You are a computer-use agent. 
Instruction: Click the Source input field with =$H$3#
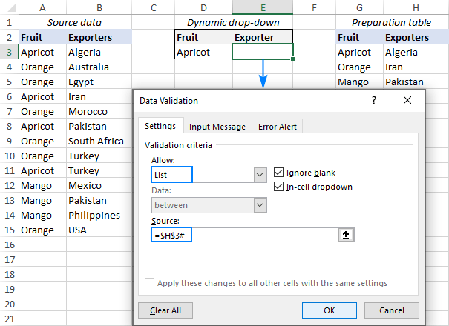click(245, 235)
